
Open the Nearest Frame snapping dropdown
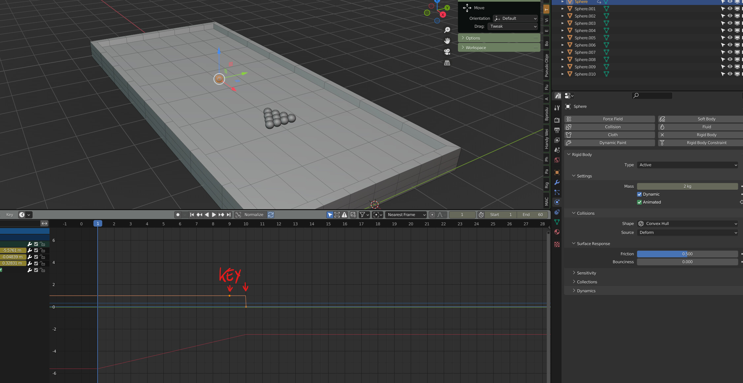click(406, 214)
